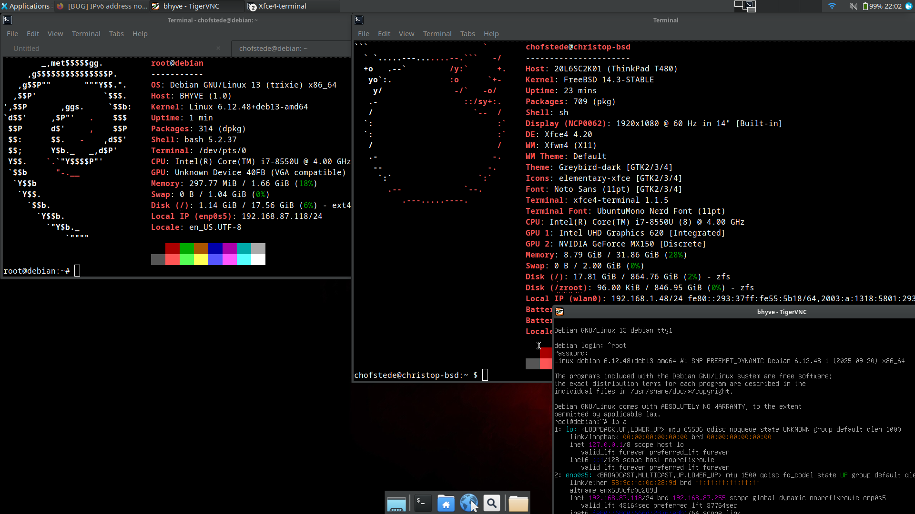
Task: Click the 'Kernel: FreeBSD 14.3-STABLE' line
Action: pyautogui.click(x=590, y=79)
